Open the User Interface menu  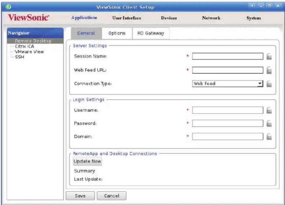127,18
